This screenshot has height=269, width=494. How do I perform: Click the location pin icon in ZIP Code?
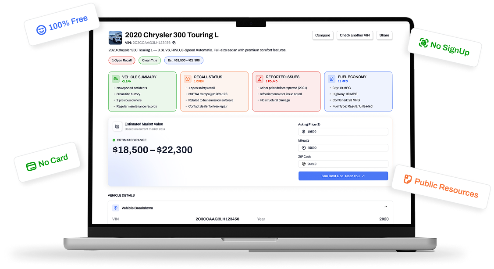pyautogui.click(x=304, y=164)
